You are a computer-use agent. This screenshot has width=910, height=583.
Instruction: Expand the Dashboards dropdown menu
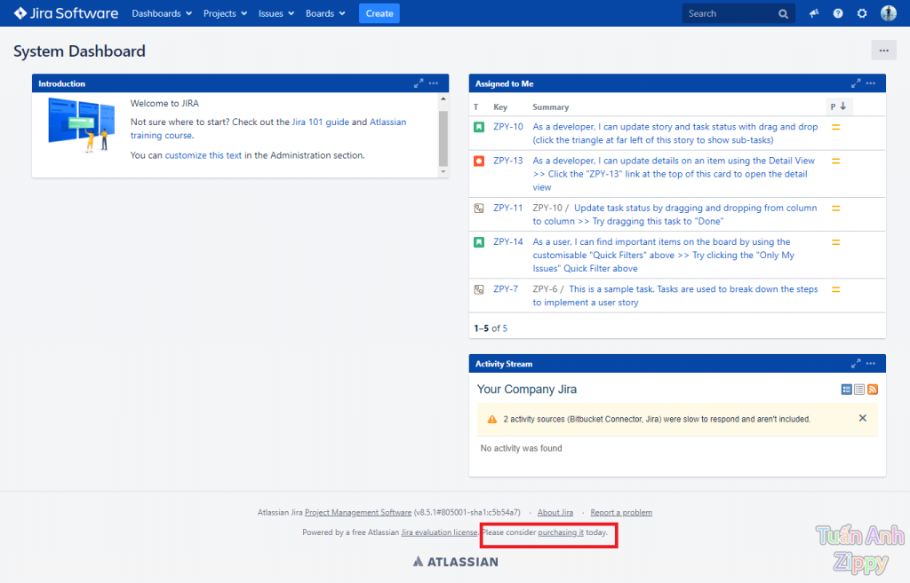pyautogui.click(x=162, y=13)
